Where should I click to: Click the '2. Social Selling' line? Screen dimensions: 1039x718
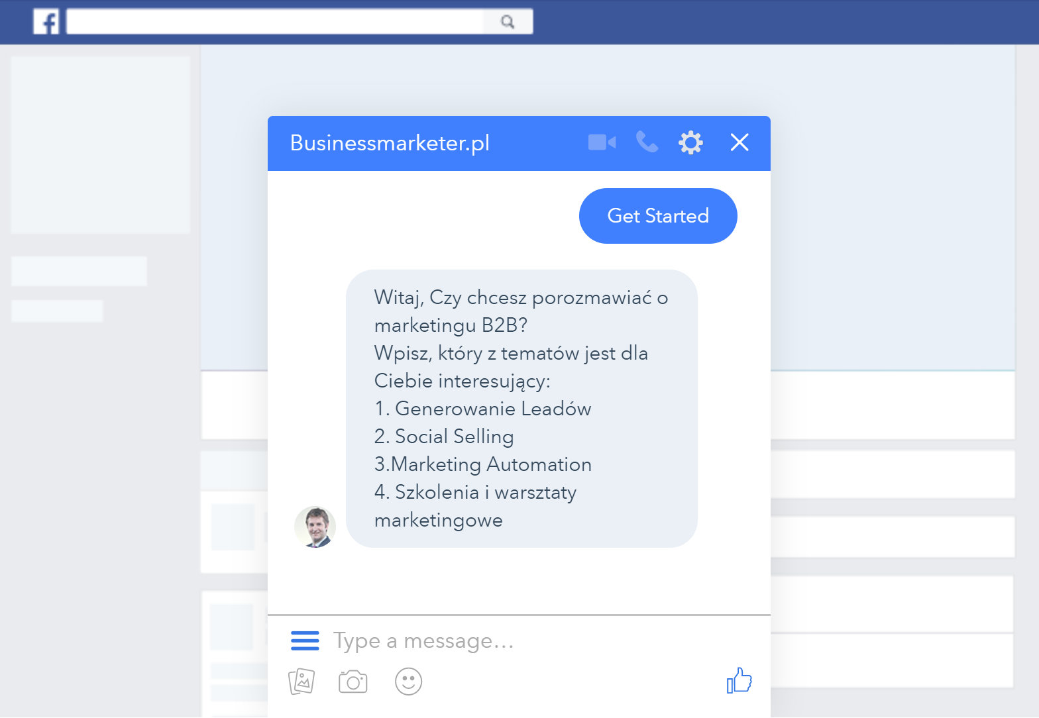pos(444,436)
